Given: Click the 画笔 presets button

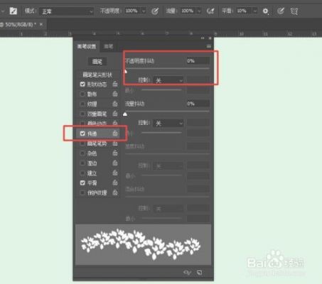Looking at the screenshot, I should click(97, 62).
